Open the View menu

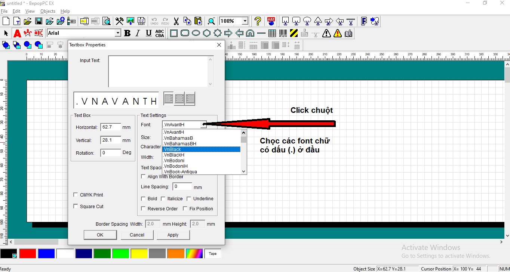30,11
